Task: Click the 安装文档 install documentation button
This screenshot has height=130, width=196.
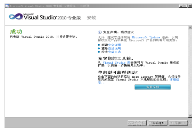Action: pyautogui.click(x=153, y=87)
